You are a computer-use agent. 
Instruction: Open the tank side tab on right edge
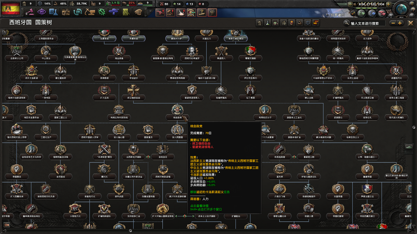[x=409, y=146]
